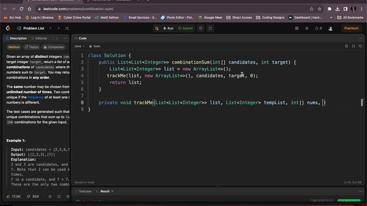Open the Google Meet bookmark
The width and height of the screenshot is (367, 206).
coord(210,18)
